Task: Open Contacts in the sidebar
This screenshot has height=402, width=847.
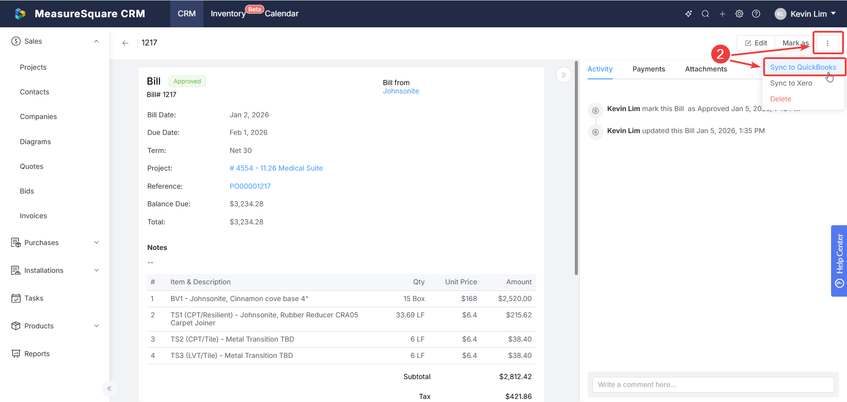Action: coord(34,92)
